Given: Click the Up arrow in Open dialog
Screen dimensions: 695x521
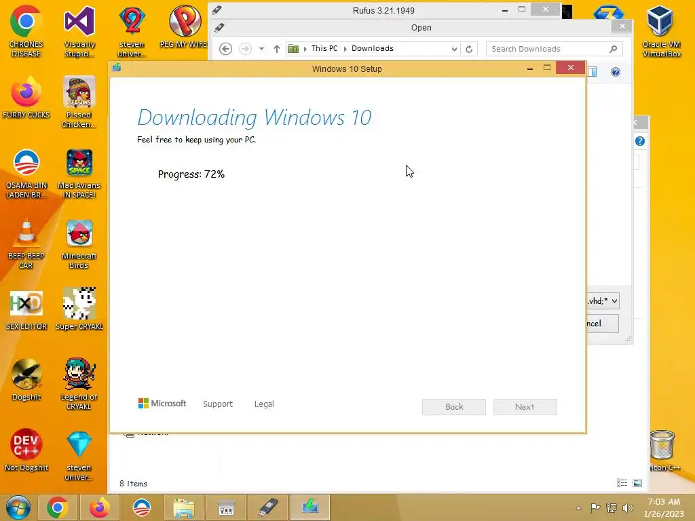Looking at the screenshot, I should point(277,49).
